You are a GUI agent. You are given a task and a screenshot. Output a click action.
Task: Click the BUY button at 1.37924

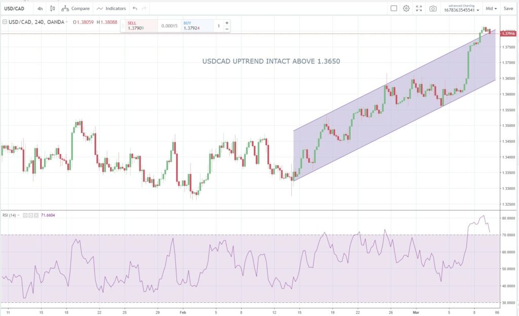coord(195,26)
